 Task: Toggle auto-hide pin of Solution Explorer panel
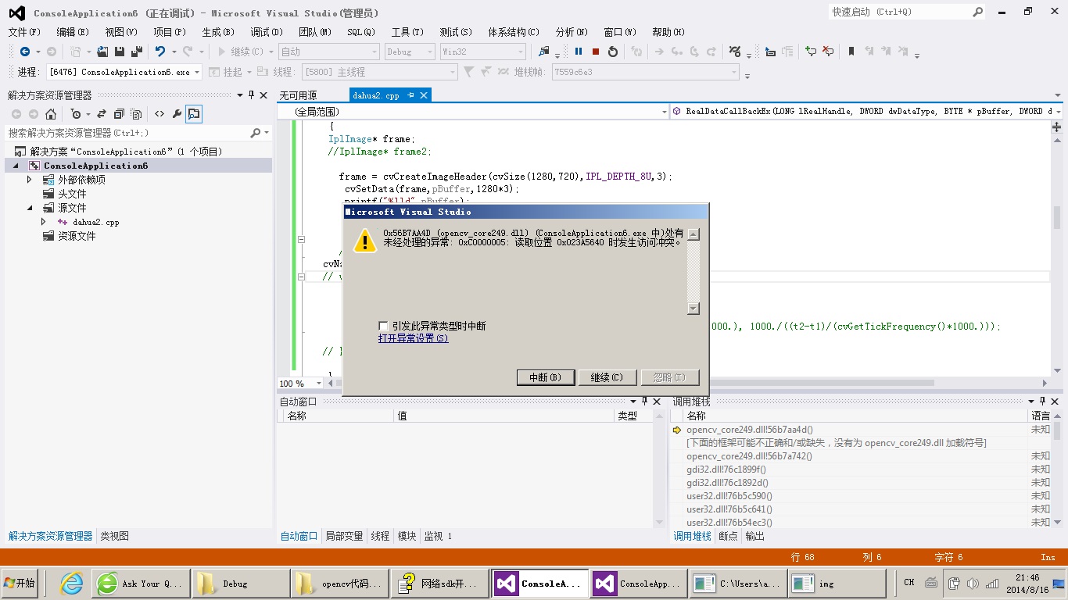pos(251,95)
